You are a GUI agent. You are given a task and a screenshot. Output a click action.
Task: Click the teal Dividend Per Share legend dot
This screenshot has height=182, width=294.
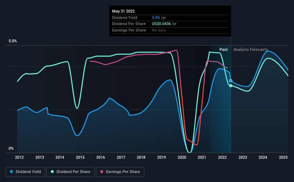point(52,172)
